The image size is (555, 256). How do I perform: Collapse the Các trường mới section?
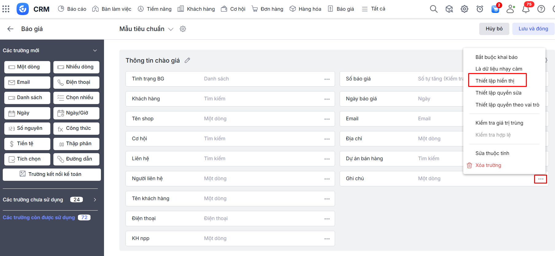[x=95, y=50]
